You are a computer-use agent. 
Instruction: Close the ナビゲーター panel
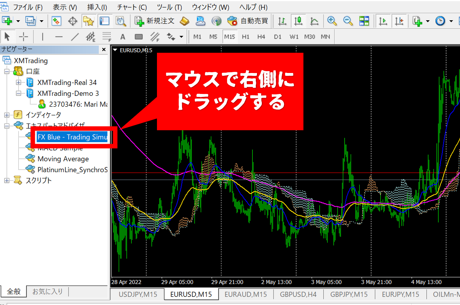click(104, 49)
